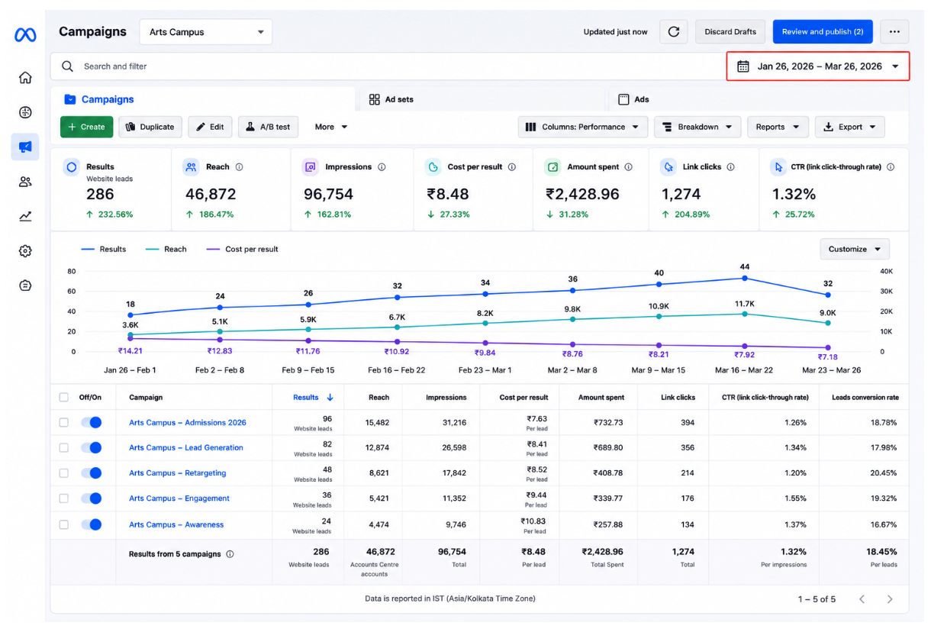Open Columns: Performance dropdown
The height and width of the screenshot is (629, 931).
point(583,127)
